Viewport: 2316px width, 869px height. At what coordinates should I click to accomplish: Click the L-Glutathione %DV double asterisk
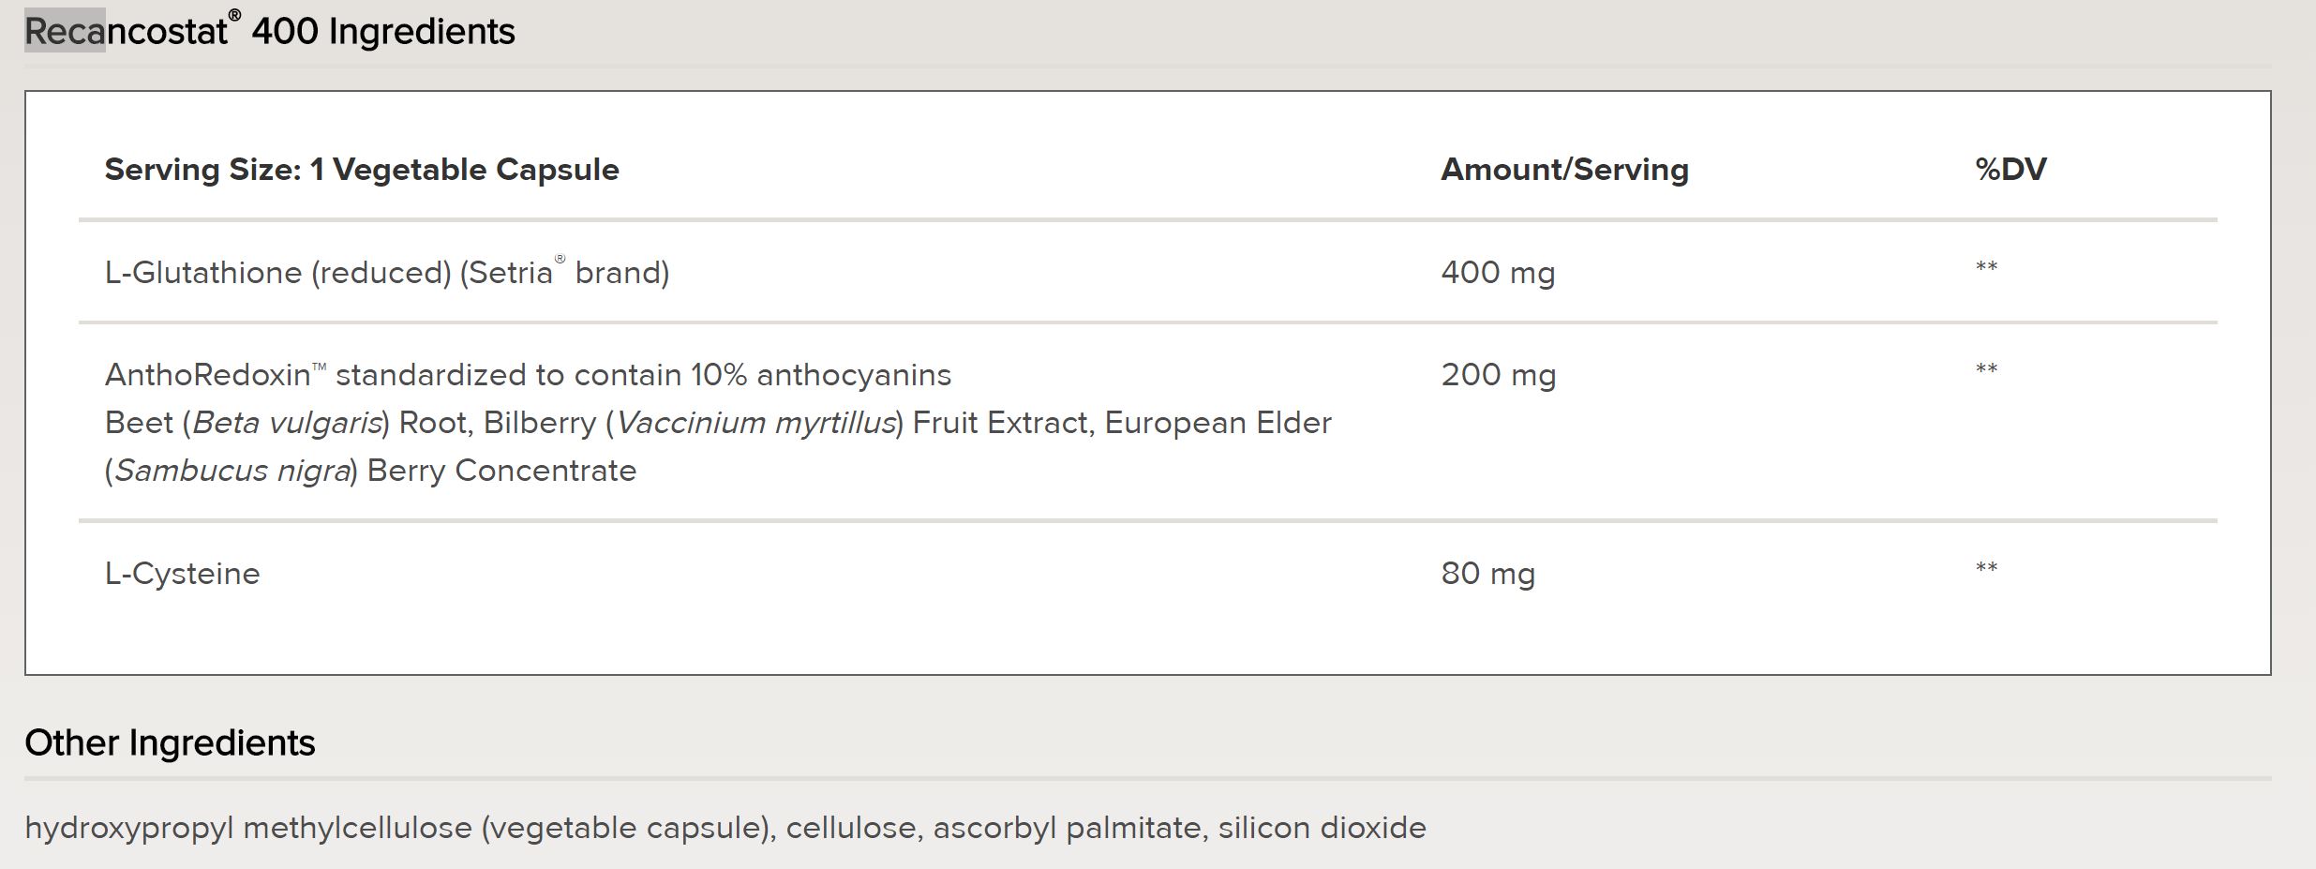[x=1986, y=267]
